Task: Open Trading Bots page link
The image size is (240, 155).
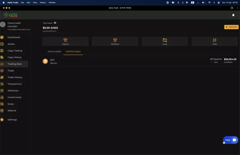Action: [x=15, y=64]
